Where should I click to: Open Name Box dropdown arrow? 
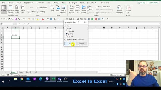(12, 24)
